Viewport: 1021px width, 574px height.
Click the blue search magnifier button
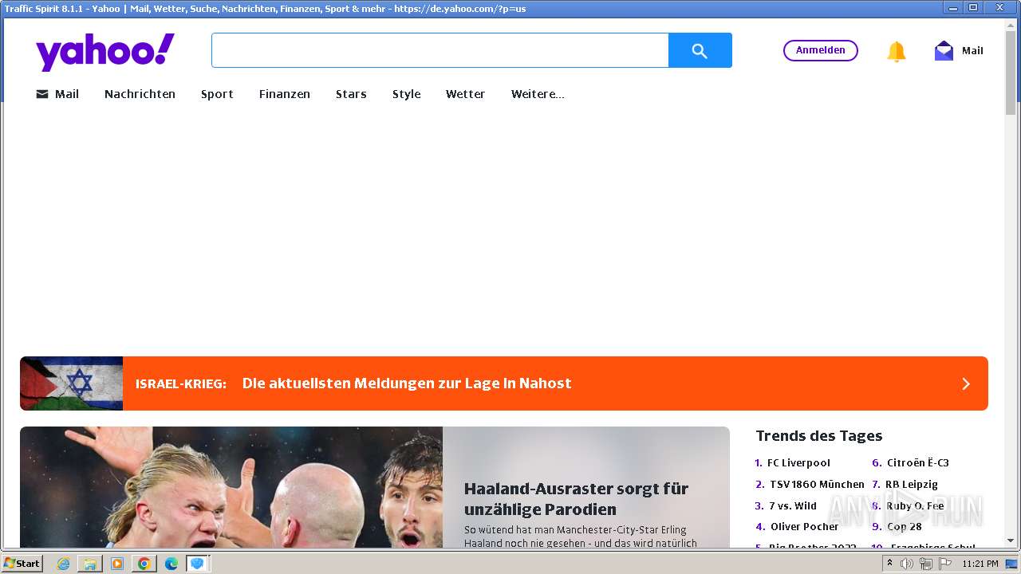pyautogui.click(x=700, y=50)
